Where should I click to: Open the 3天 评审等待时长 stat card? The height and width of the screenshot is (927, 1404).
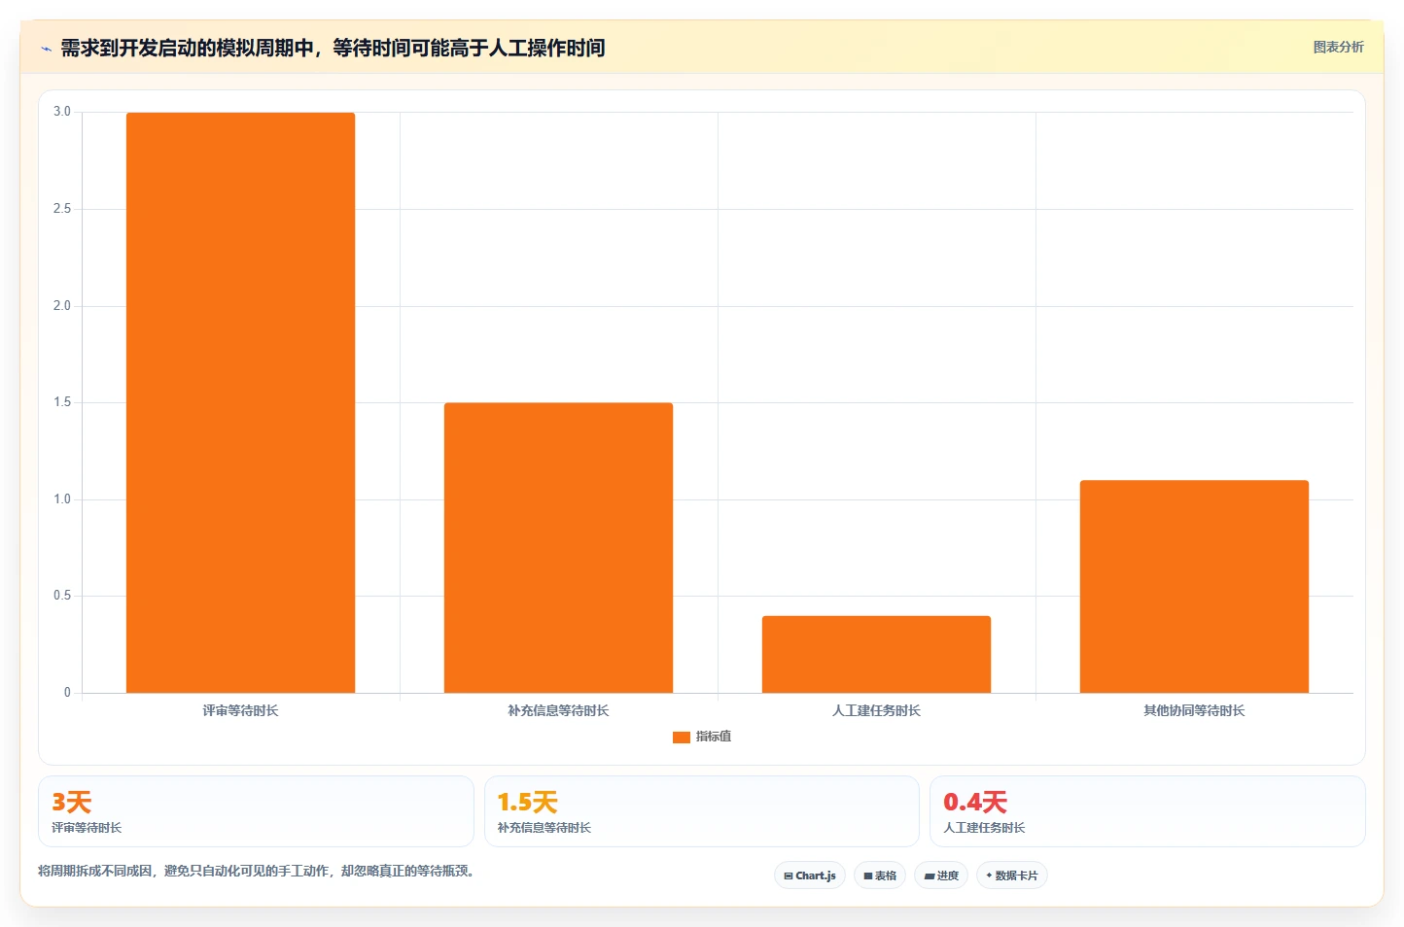click(256, 811)
